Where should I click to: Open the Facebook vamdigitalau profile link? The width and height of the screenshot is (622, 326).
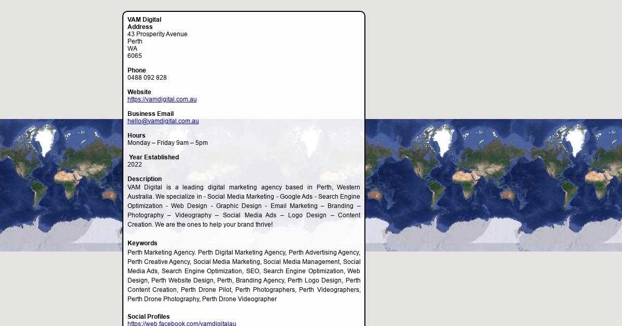coord(181,323)
